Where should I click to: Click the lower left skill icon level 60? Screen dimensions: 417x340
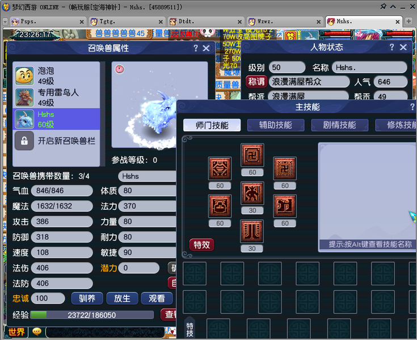point(220,206)
